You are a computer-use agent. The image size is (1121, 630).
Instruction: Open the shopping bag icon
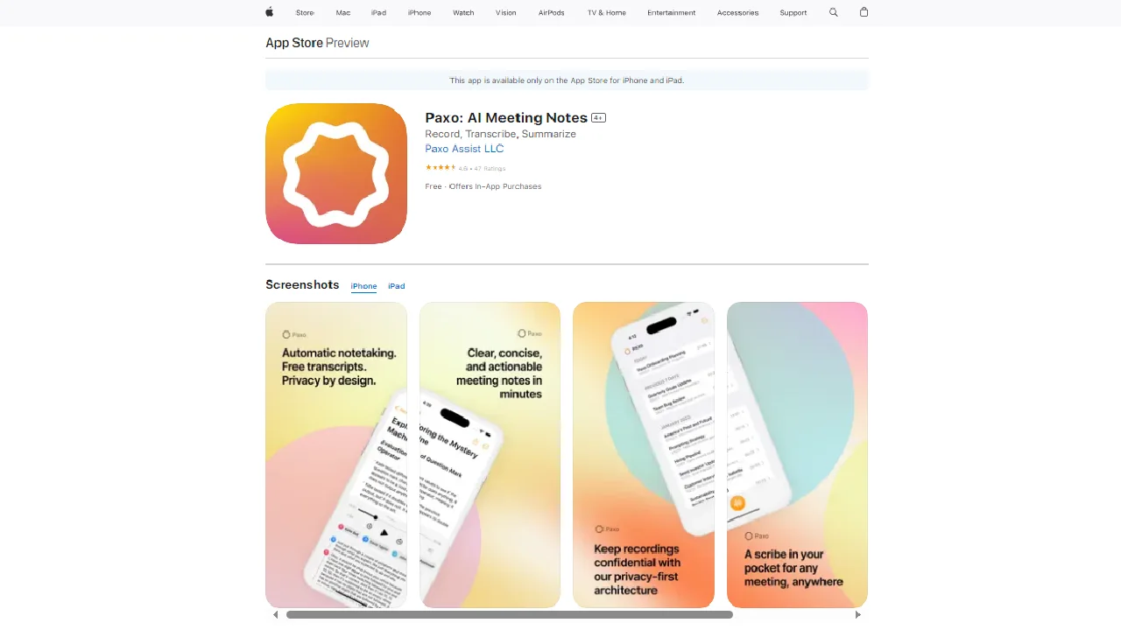tap(864, 12)
